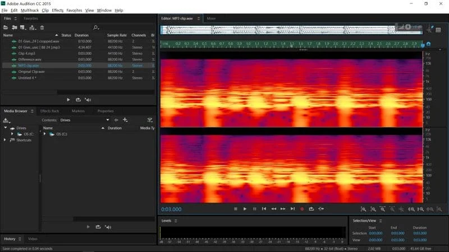Move playhead to next marker
This screenshot has height=252, width=449.
coord(292,209)
